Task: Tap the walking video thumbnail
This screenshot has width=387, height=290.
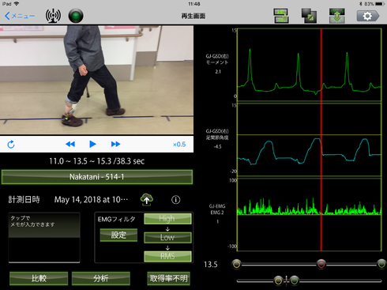Action: tap(96, 80)
